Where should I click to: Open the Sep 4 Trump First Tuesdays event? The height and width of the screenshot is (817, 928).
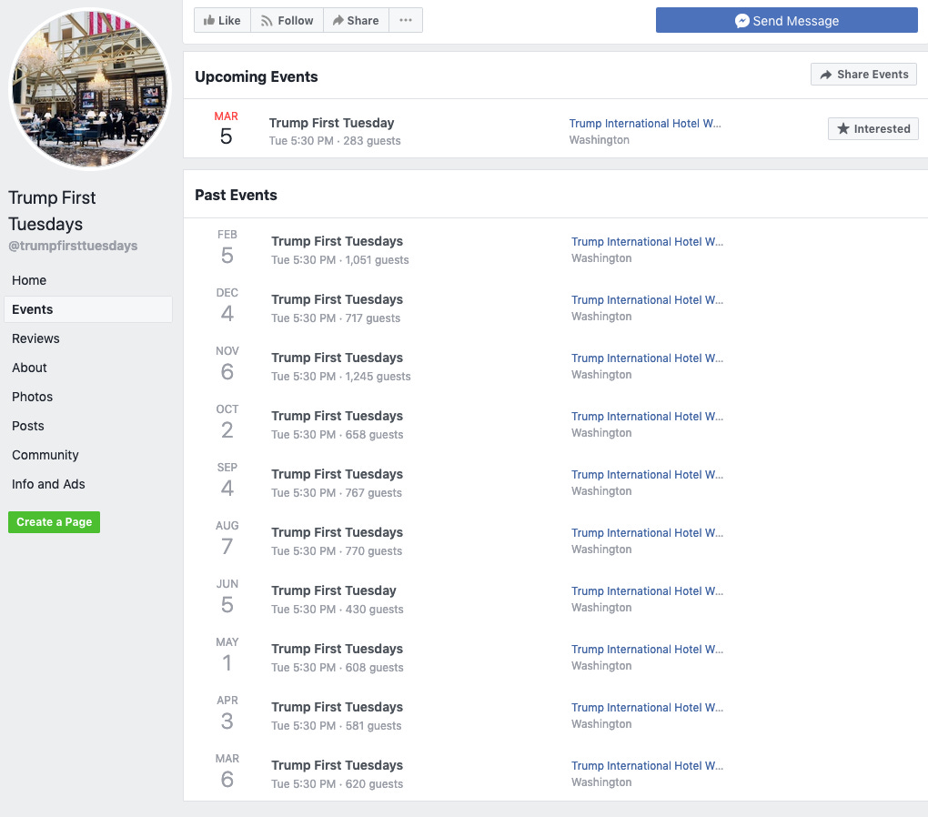tap(337, 474)
